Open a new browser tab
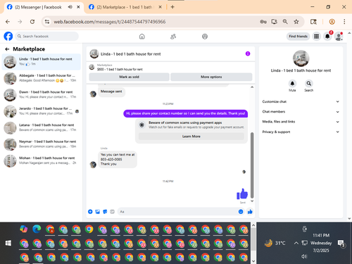 click(172, 7)
